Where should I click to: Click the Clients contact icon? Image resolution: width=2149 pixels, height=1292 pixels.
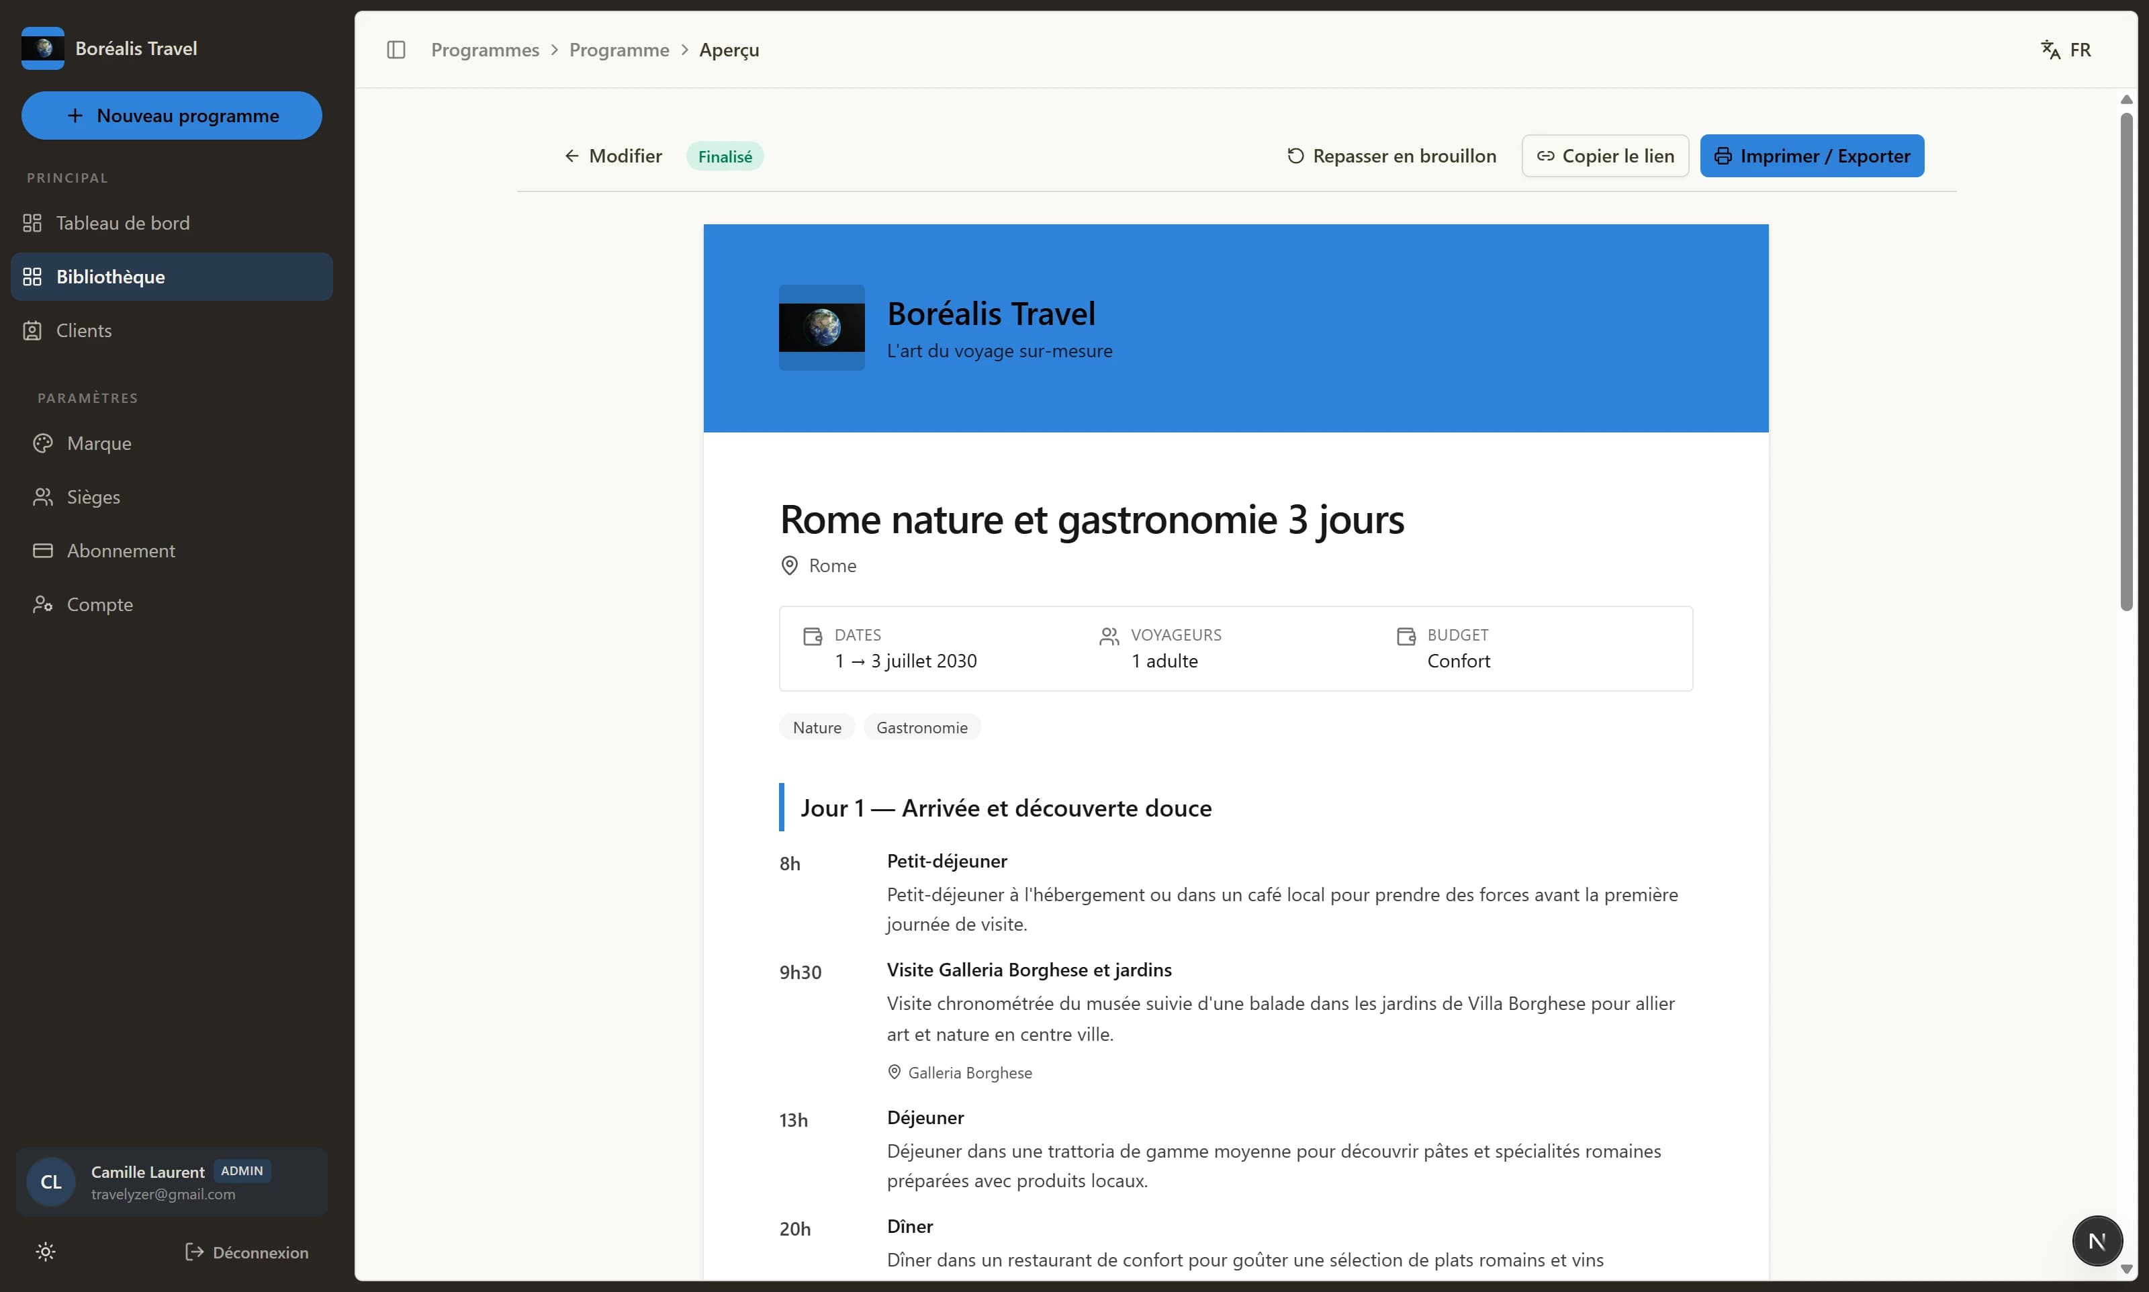pyautogui.click(x=32, y=331)
